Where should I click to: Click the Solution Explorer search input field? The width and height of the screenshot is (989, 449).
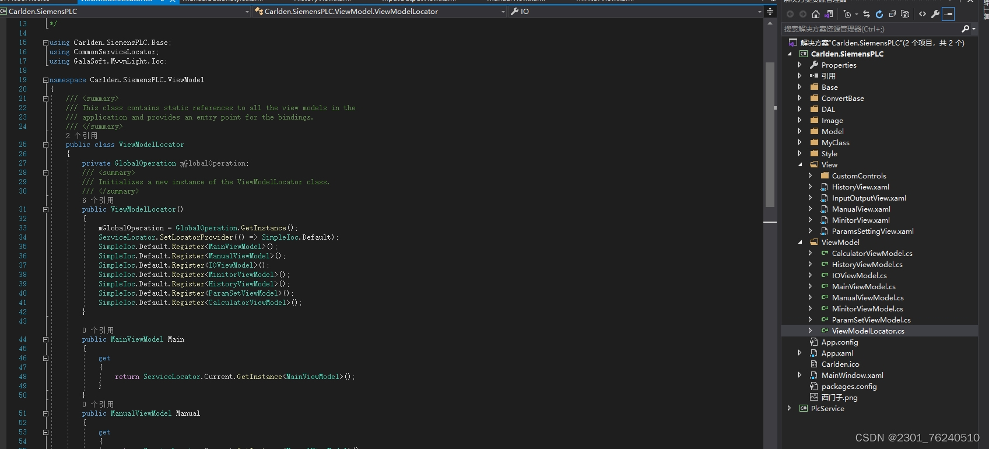tap(871, 29)
